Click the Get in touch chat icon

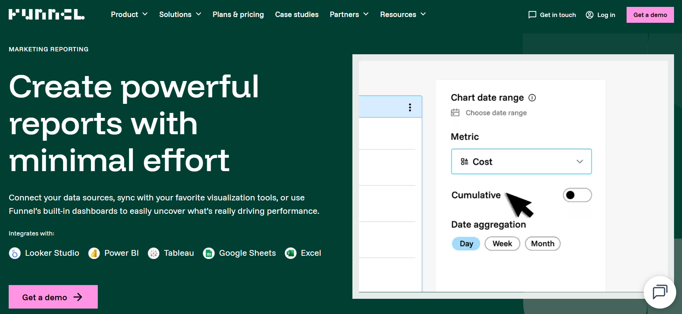[x=532, y=15]
